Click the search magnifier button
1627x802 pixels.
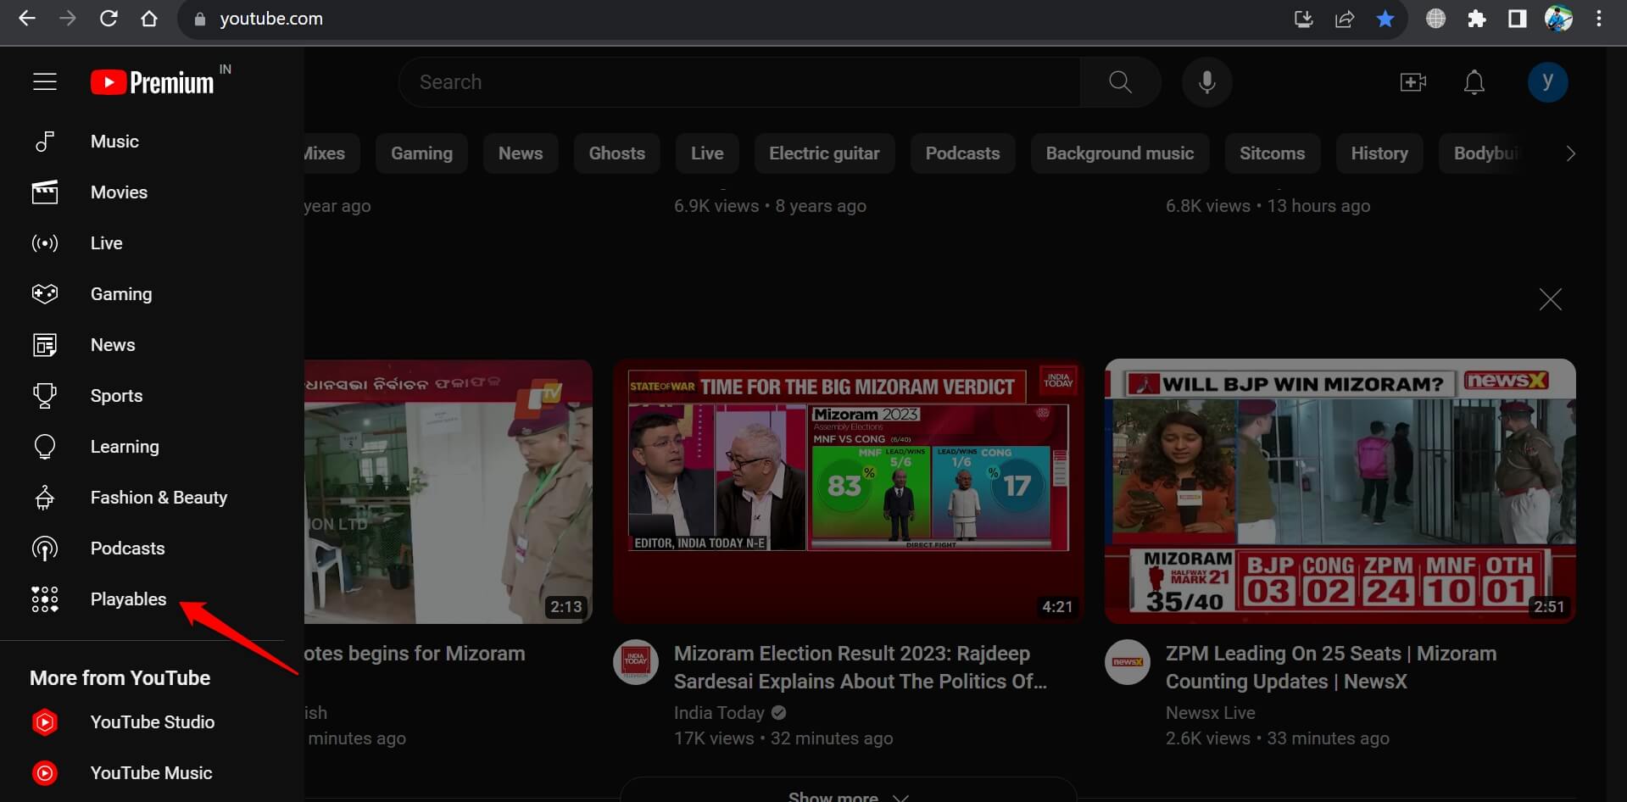tap(1120, 82)
